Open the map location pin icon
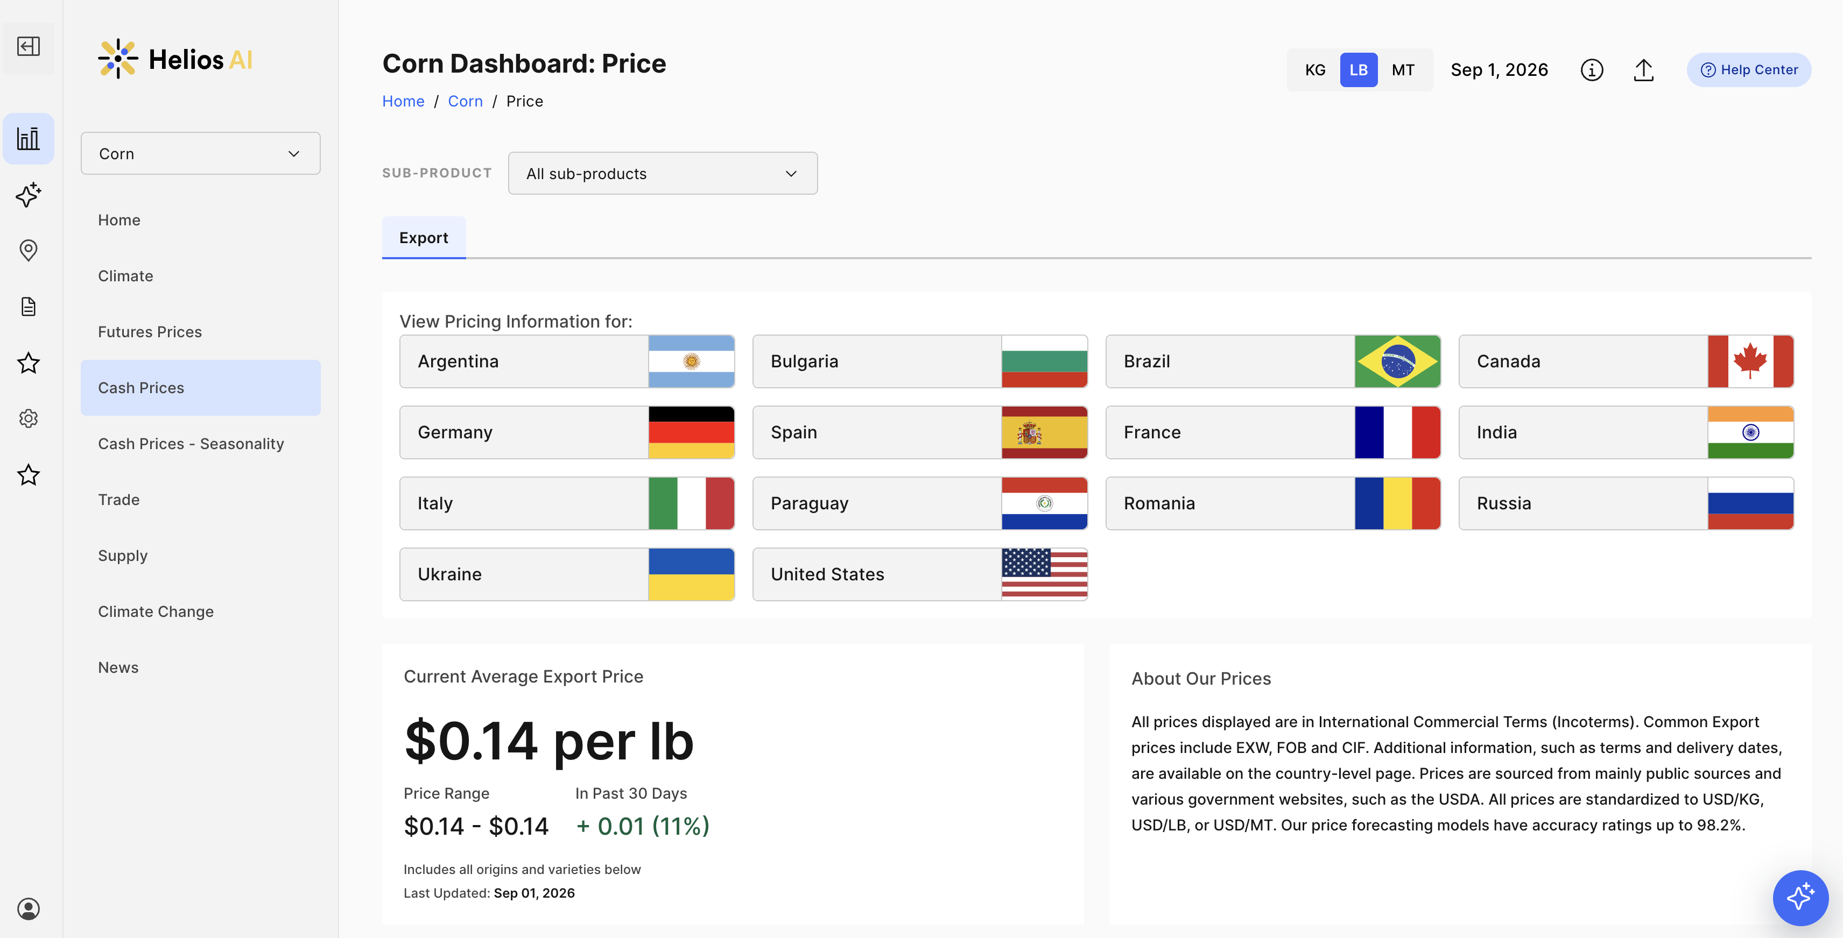 tap(29, 250)
